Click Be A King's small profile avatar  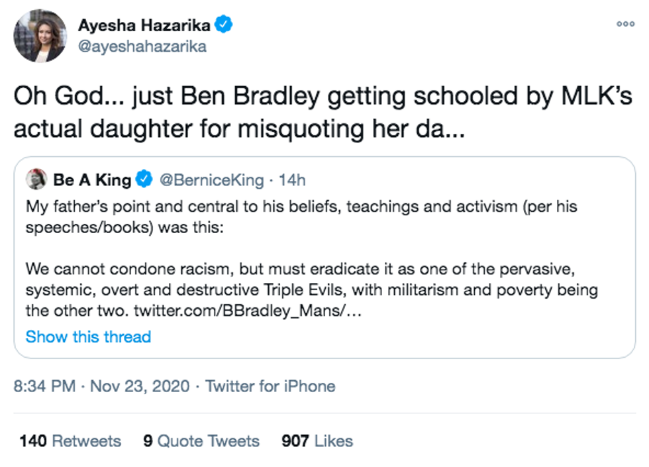36,179
